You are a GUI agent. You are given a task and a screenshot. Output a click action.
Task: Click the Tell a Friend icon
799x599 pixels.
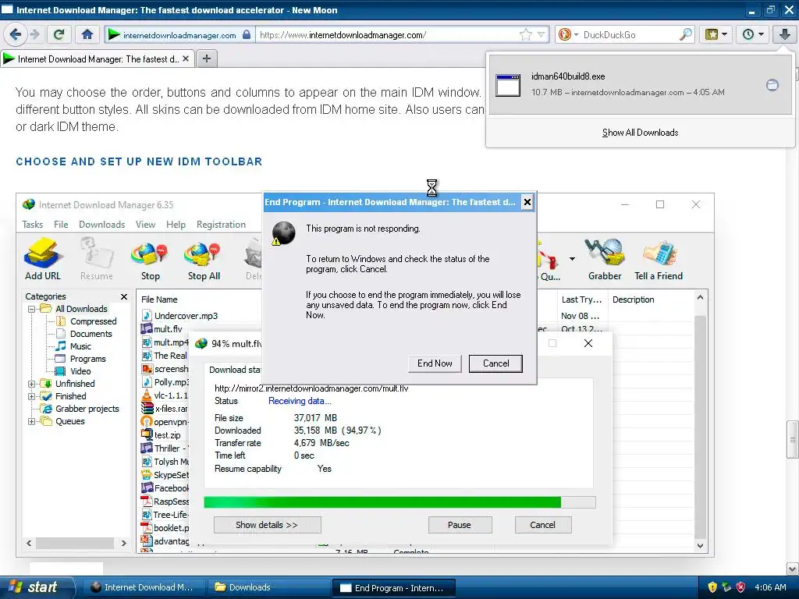659,259
